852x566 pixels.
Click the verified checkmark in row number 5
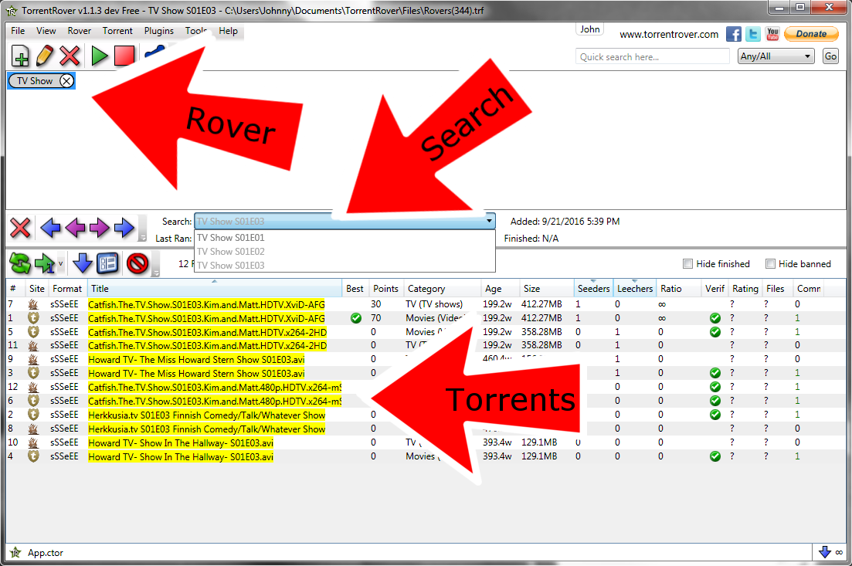point(715,332)
